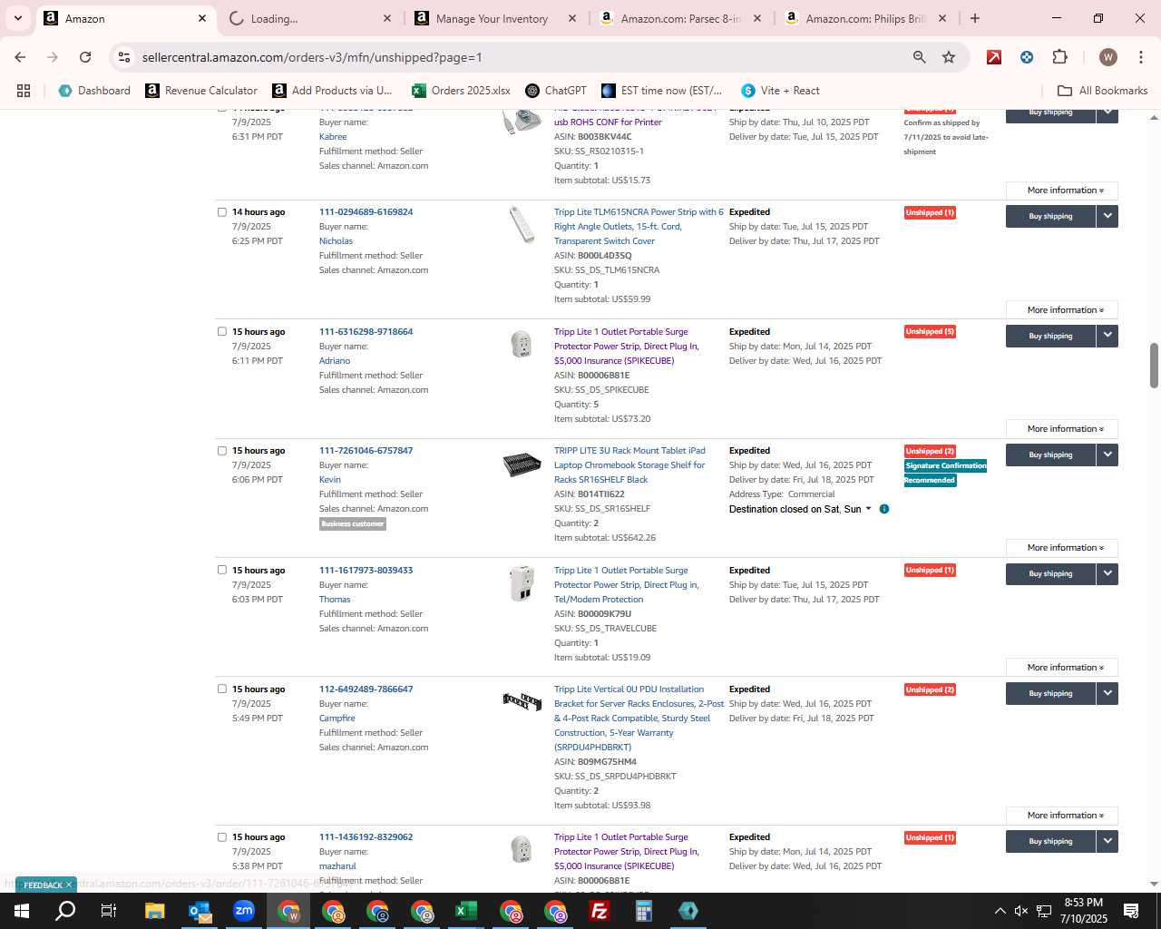Open ChatGPT bookmark
This screenshot has height=929, width=1161.
[x=556, y=91]
